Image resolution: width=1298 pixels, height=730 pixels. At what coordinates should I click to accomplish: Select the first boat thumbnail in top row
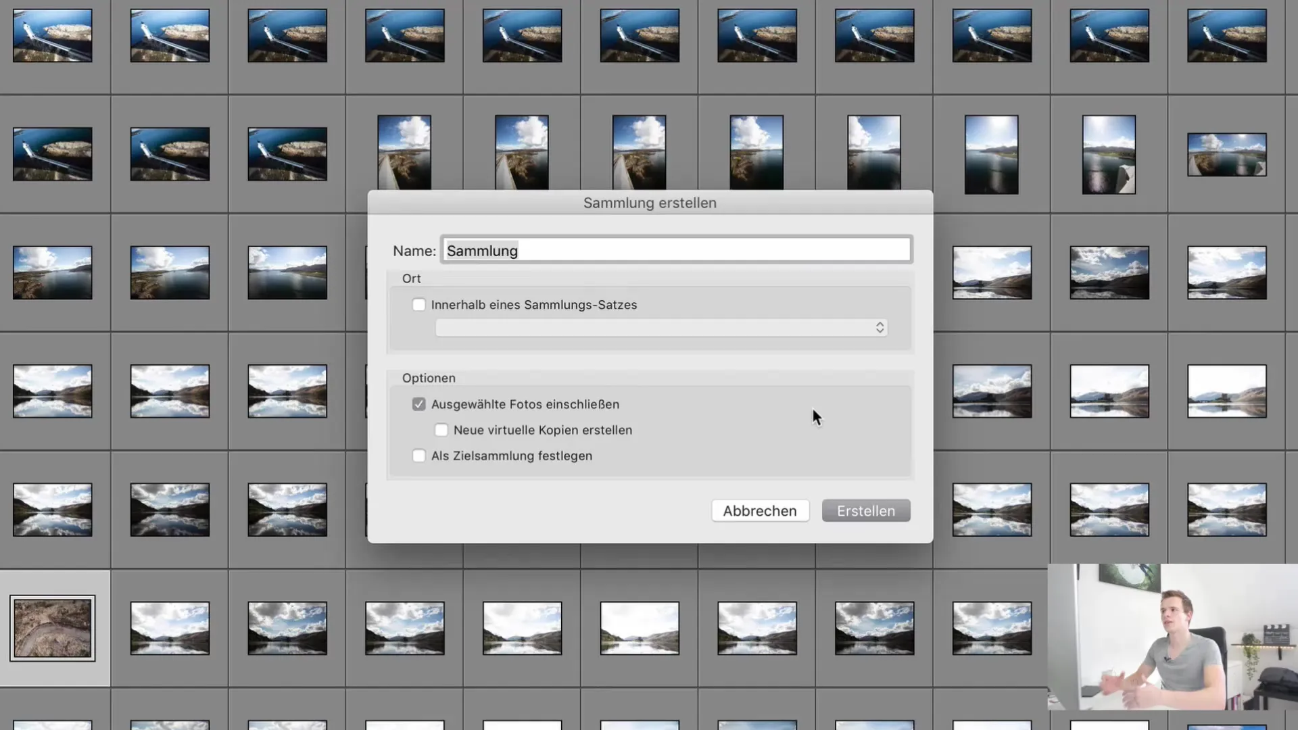(x=53, y=36)
